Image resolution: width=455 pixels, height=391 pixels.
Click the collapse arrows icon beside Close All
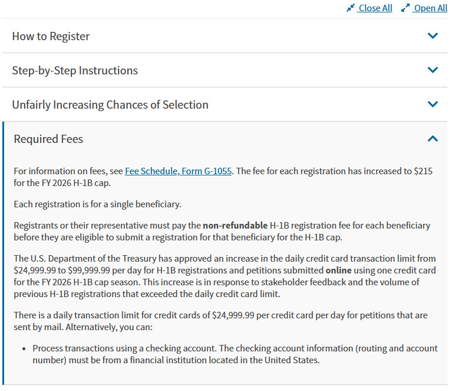tap(351, 8)
